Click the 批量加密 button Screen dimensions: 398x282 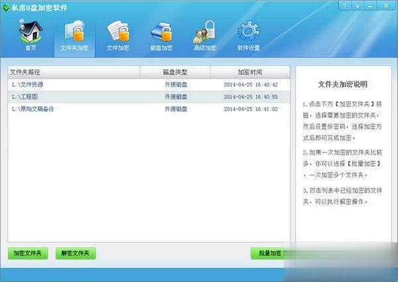pos(270,253)
